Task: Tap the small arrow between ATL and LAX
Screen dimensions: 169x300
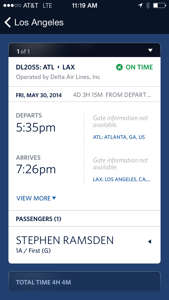Action: coord(59,67)
